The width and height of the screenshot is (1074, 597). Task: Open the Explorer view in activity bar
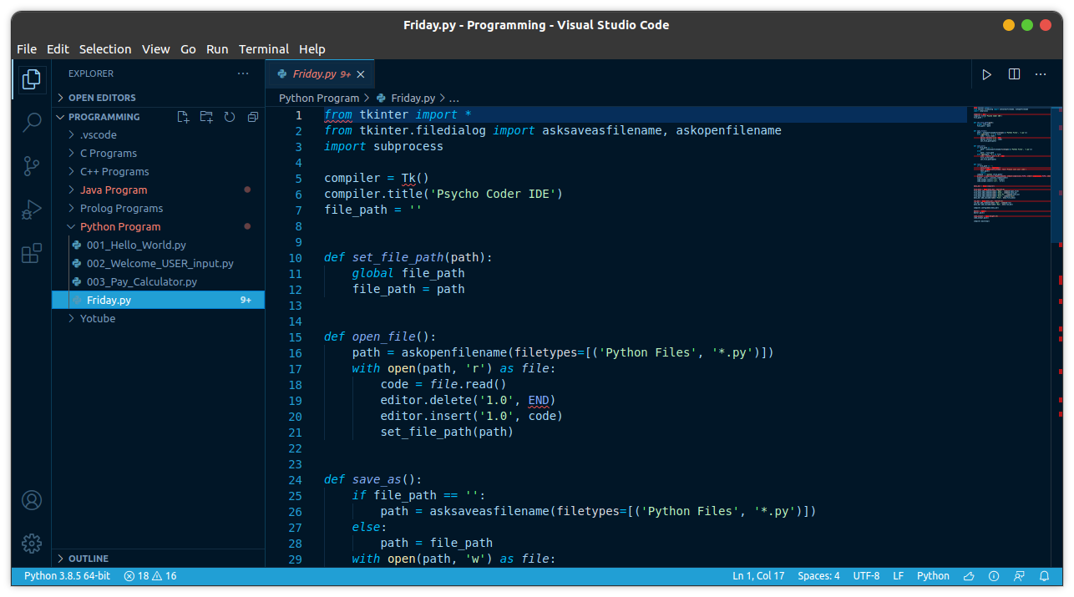pos(32,79)
